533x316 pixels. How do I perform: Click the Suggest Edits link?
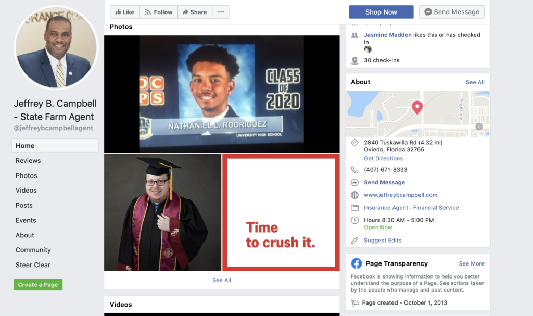pyautogui.click(x=383, y=240)
